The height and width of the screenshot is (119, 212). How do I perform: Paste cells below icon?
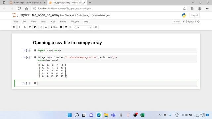tap(35, 27)
